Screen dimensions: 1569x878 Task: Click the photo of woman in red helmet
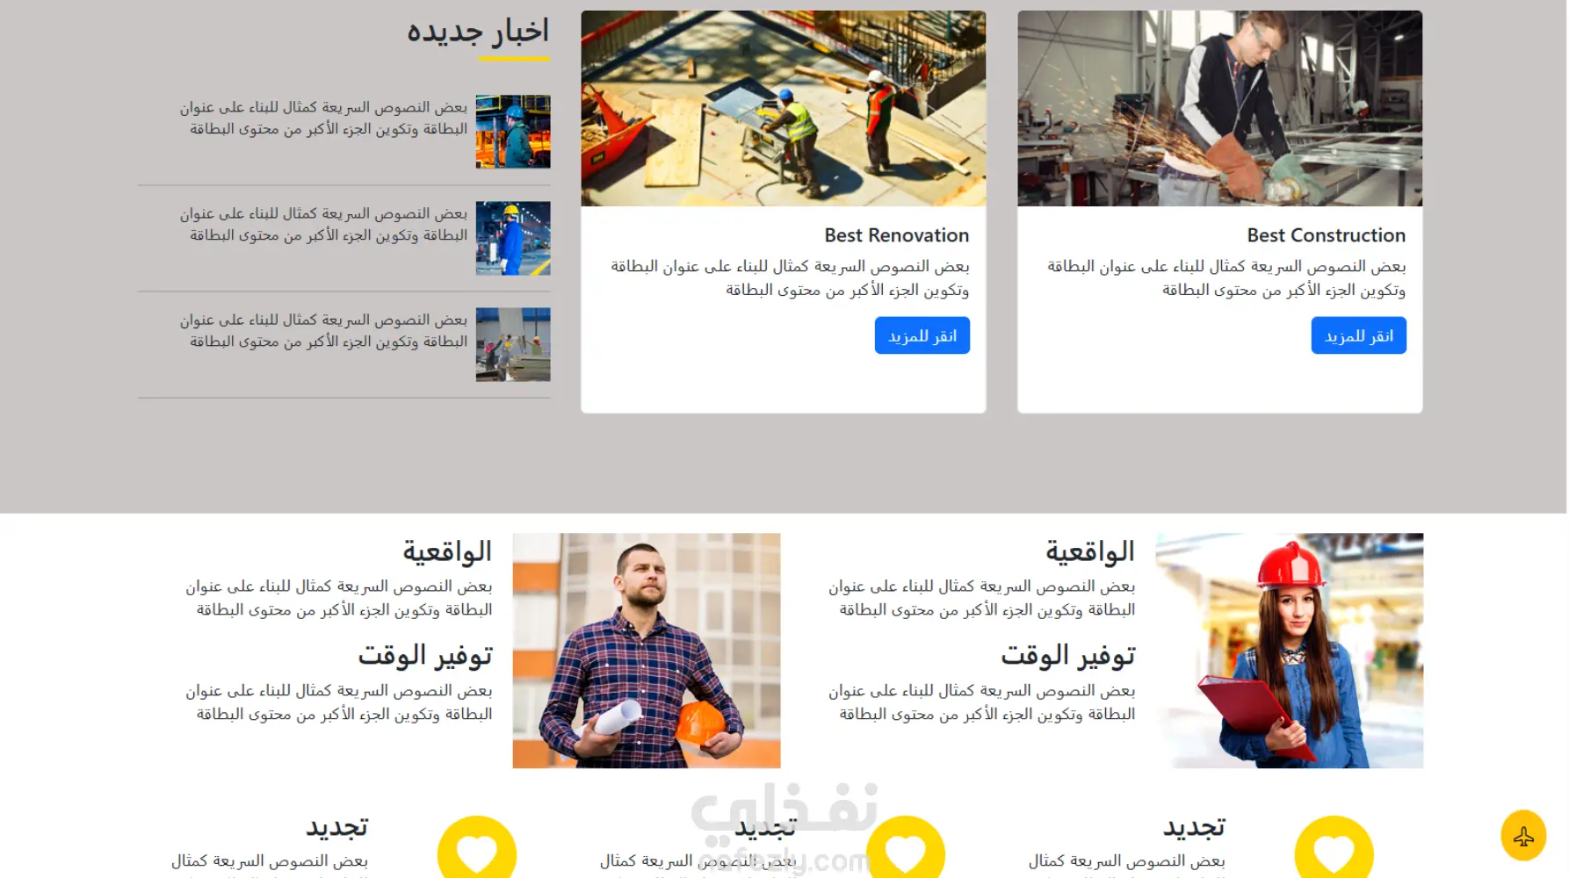click(x=1290, y=651)
